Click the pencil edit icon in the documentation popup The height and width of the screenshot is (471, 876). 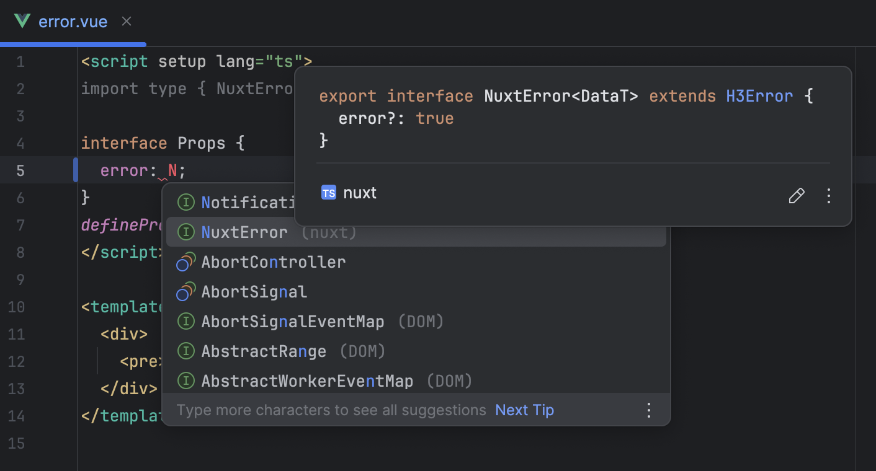coord(796,195)
